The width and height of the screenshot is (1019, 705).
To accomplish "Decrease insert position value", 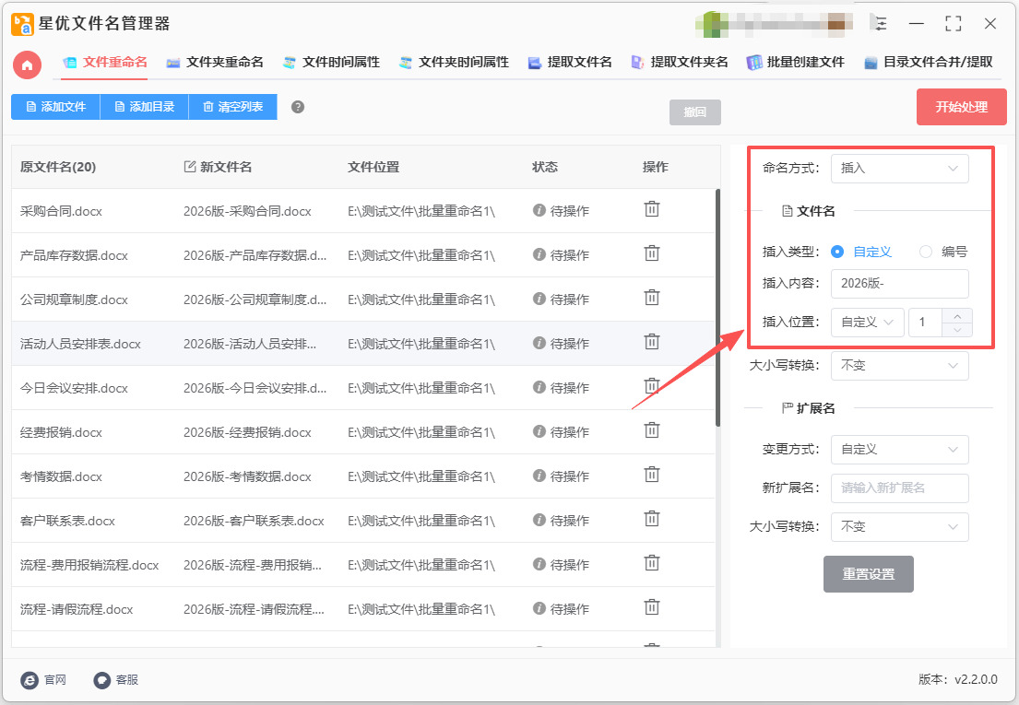I will click(x=957, y=330).
